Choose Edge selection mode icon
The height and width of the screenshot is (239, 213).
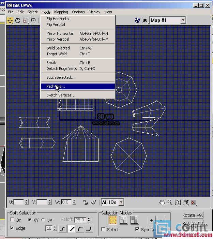(123, 220)
